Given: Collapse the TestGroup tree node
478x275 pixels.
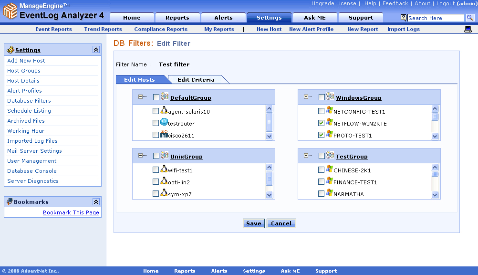Looking at the screenshot, I should pyautogui.click(x=306, y=155).
